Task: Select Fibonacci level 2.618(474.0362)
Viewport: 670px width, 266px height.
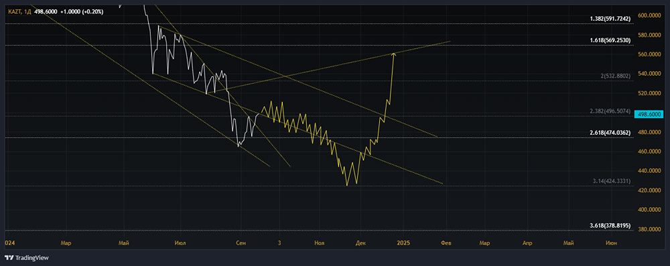Action: (x=610, y=133)
